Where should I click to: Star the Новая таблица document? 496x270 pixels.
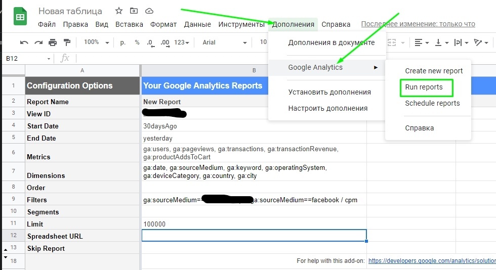tap(119, 11)
